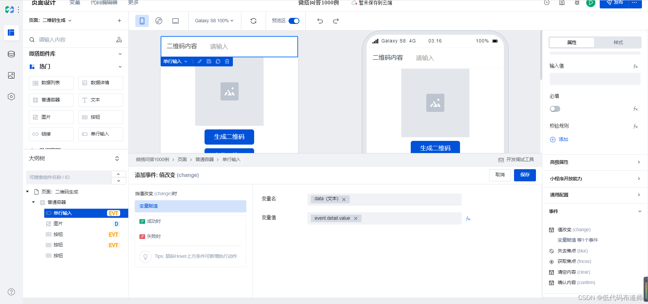Open 开发调试工具
Image resolution: width=648 pixels, height=304 pixels.
click(x=516, y=160)
